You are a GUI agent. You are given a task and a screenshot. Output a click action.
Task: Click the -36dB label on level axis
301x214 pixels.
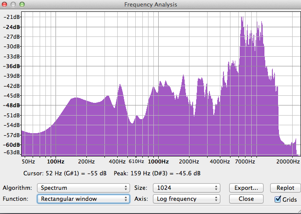(12, 66)
